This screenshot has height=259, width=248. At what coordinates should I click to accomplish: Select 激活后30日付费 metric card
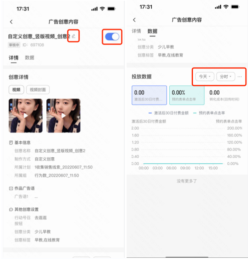(149, 95)
